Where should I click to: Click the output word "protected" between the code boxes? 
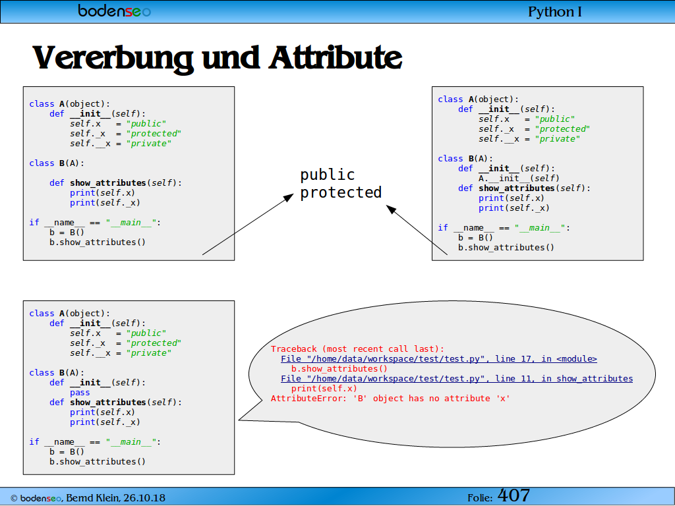(x=341, y=192)
